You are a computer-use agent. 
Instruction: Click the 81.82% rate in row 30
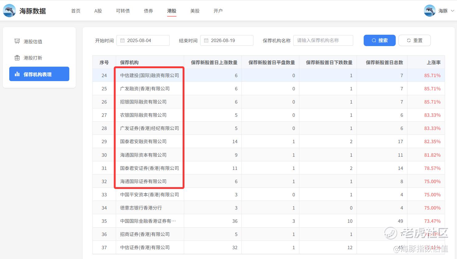(x=432, y=155)
